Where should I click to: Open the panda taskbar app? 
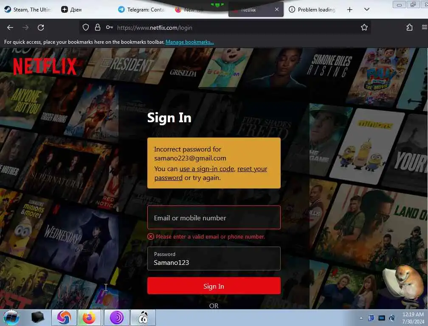tap(143, 318)
